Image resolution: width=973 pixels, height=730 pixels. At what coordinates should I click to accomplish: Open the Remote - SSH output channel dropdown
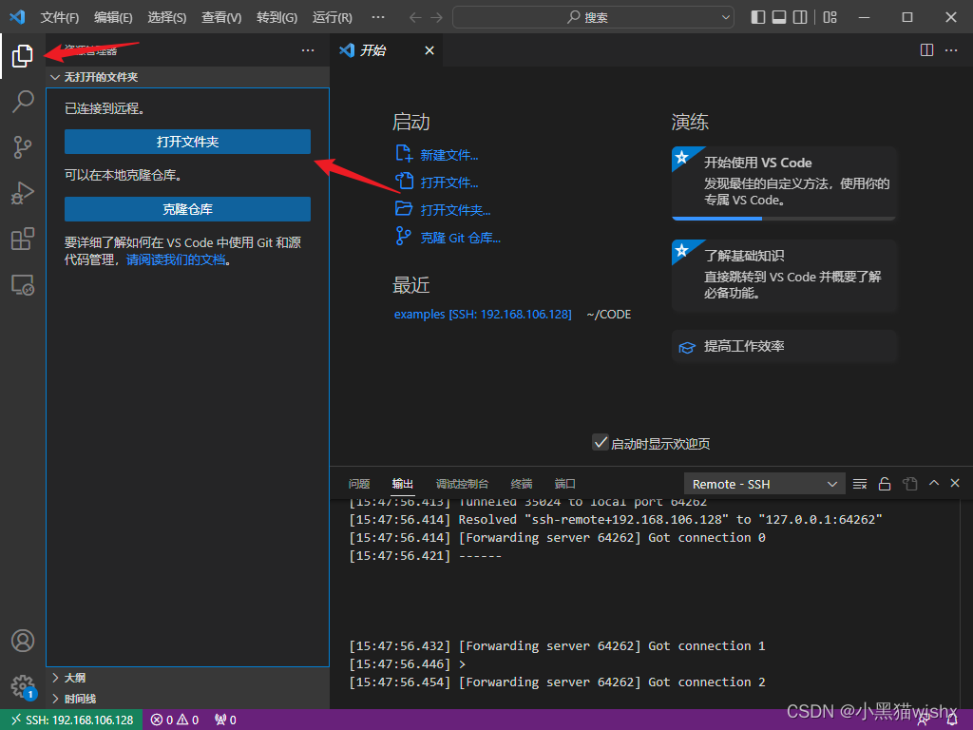click(x=764, y=483)
